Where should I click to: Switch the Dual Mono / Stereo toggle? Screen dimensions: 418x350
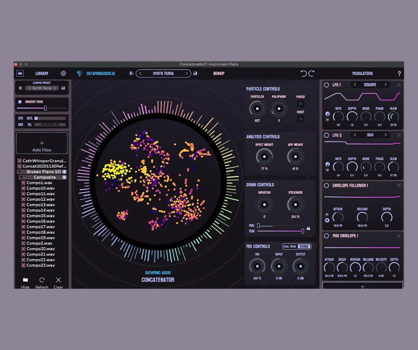(297, 247)
